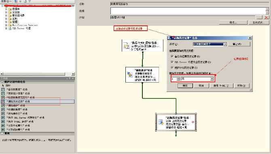The width and height of the screenshot is (271, 154).
Task: Expand the 服务器对象 folder
Action: 6,15
